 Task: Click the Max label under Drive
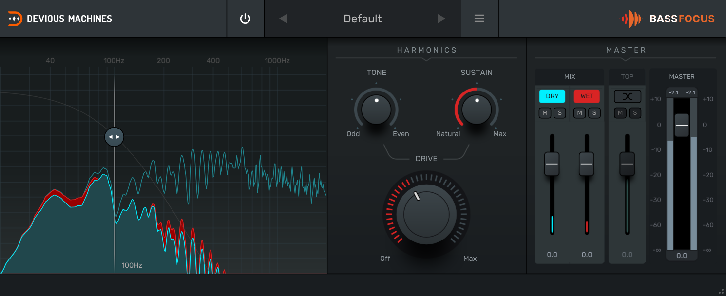pos(470,259)
